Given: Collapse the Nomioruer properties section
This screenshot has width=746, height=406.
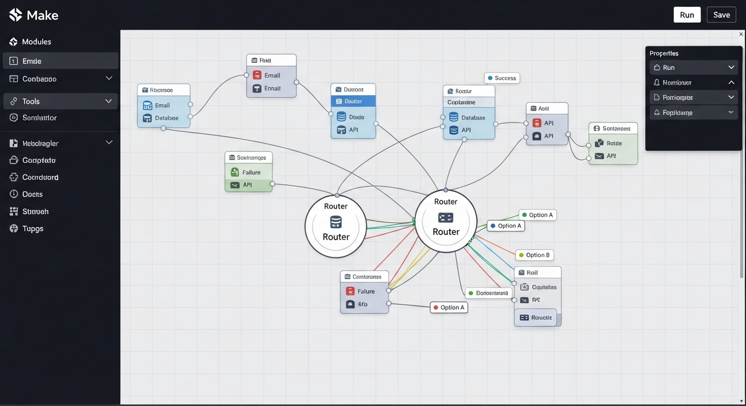Looking at the screenshot, I should [x=731, y=82].
